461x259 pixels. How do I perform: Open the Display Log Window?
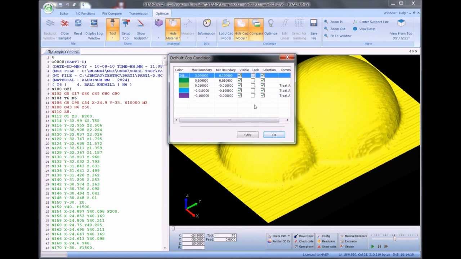[x=94, y=29]
